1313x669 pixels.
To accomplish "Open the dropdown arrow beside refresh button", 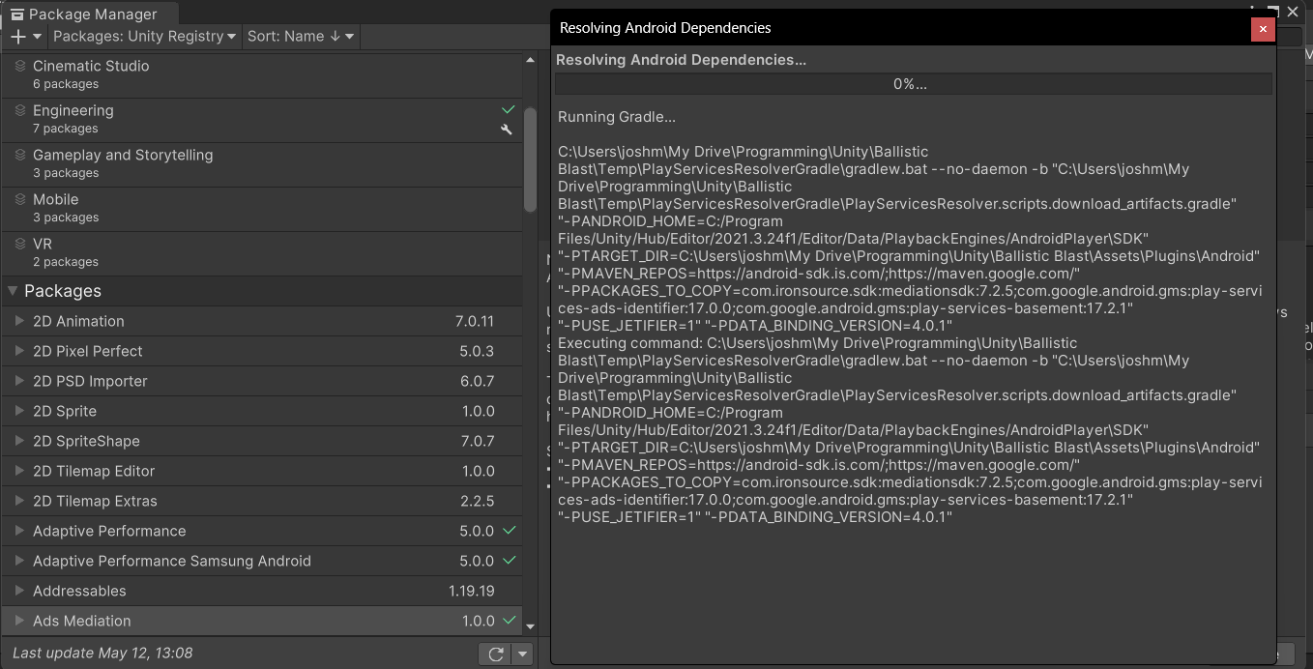I will pyautogui.click(x=522, y=654).
